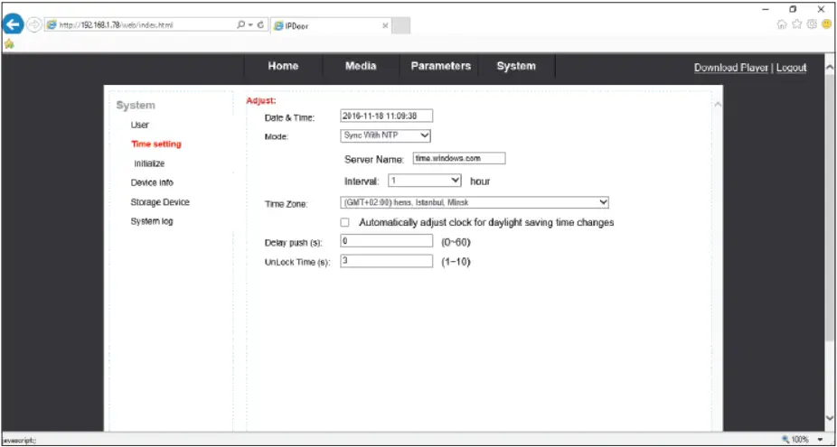837x447 pixels.
Task: Click the UnLock Time (s) input field
Action: [387, 261]
